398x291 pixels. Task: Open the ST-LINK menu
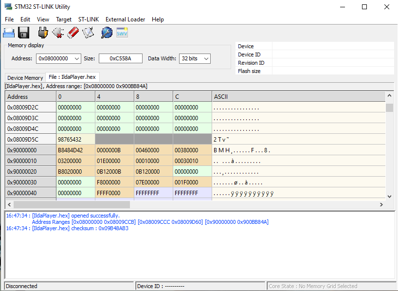coord(88,19)
